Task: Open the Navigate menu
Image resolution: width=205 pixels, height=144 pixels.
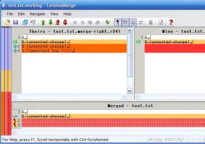Action: click(x=37, y=14)
